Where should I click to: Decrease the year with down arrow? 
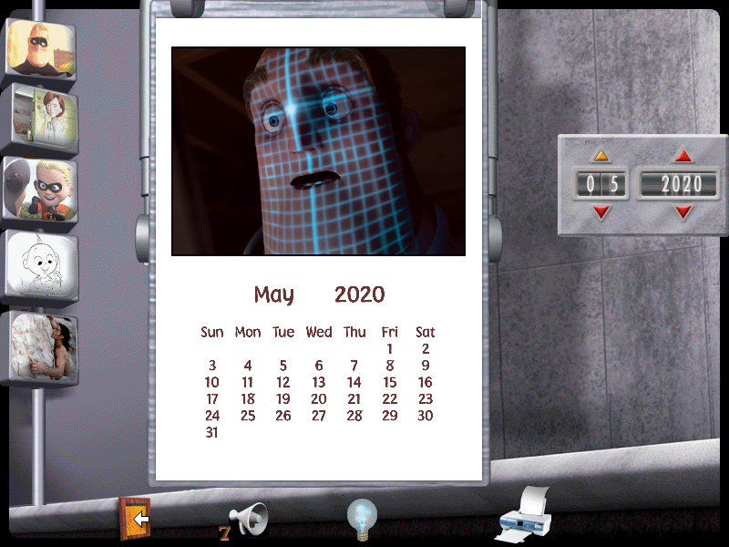click(683, 212)
